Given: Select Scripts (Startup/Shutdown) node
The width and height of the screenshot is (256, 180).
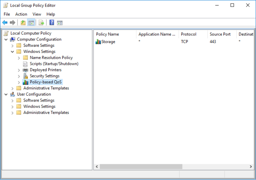Looking at the screenshot, I should tap(54, 64).
